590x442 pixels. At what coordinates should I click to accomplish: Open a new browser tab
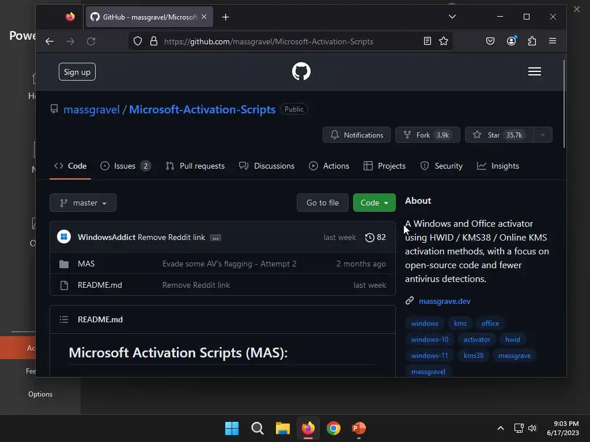[225, 17]
